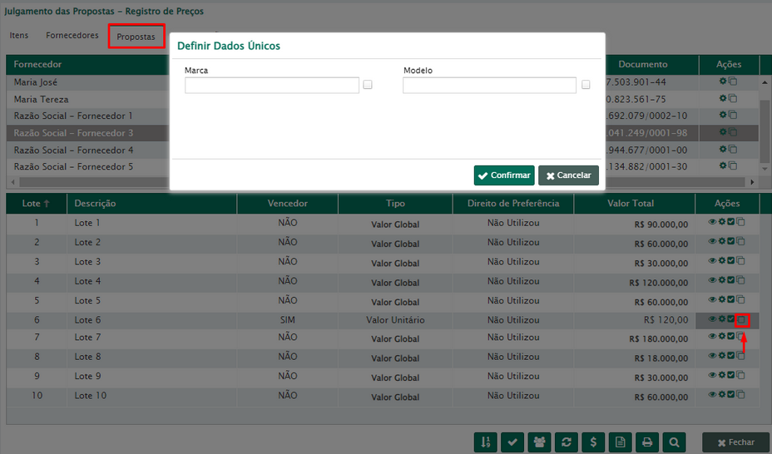This screenshot has width=772, height=454.
Task: Click the Descrição column header
Action: click(x=151, y=203)
